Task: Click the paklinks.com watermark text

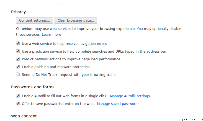Action: coord(192,119)
